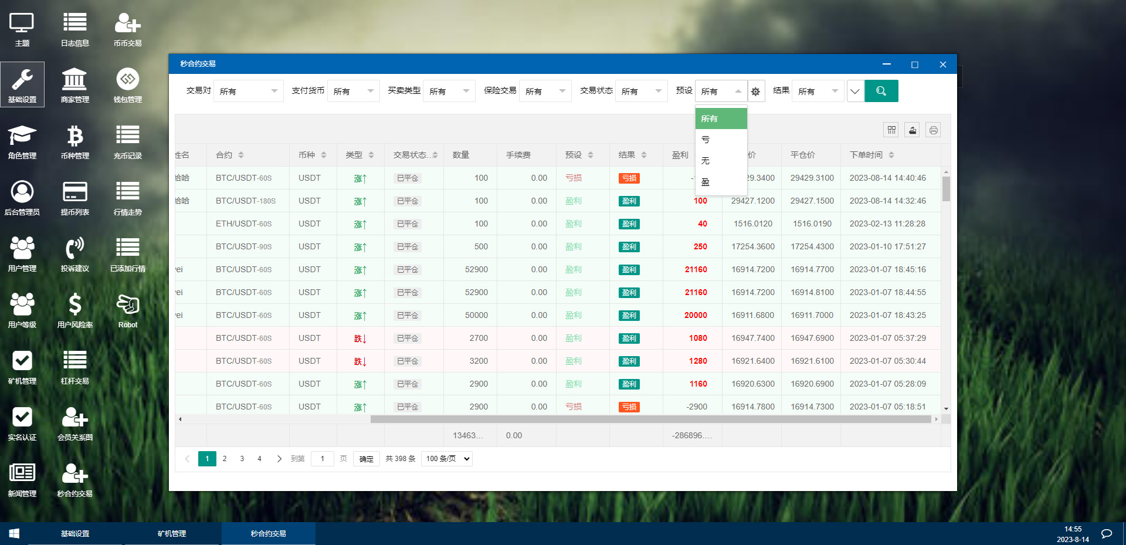Image resolution: width=1126 pixels, height=545 pixels.
Task: Go to page 3 of results
Action: 242,459
